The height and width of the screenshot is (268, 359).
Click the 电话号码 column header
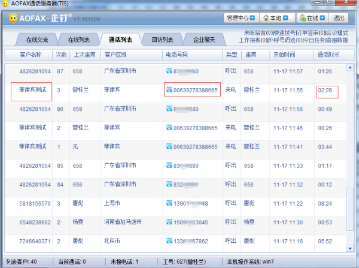pyautogui.click(x=177, y=55)
